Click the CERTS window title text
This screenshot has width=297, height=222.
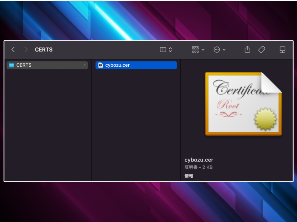point(44,50)
